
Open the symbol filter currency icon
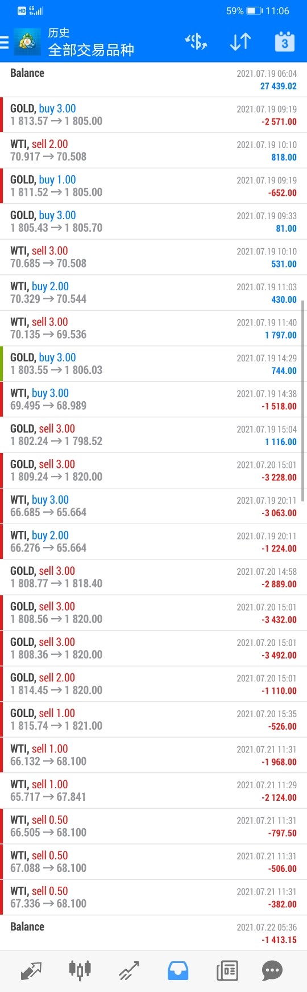pyautogui.click(x=196, y=42)
